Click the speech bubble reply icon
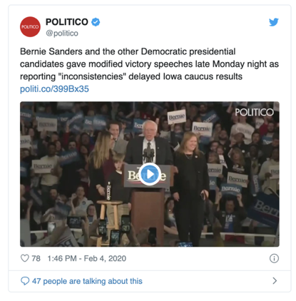 (x=25, y=281)
